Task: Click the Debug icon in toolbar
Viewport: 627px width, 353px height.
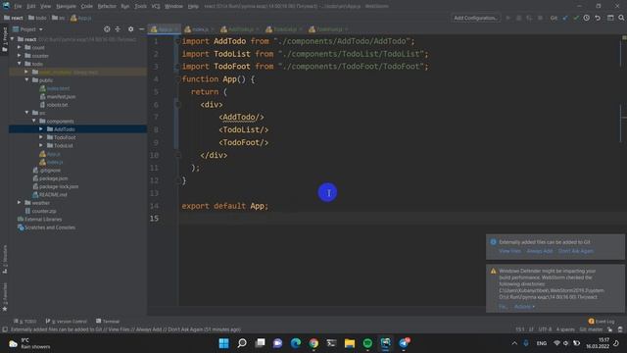Action: [x=518, y=18]
